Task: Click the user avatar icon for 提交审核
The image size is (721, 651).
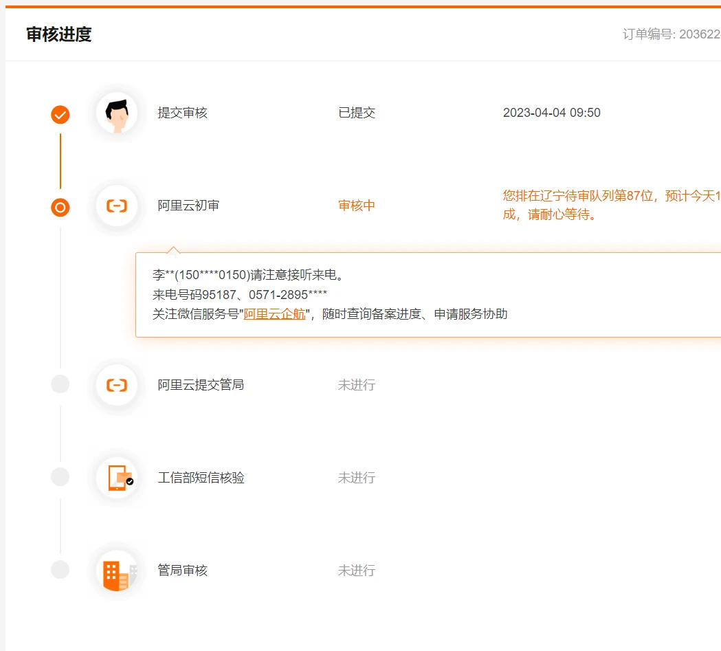Action: pos(117,113)
